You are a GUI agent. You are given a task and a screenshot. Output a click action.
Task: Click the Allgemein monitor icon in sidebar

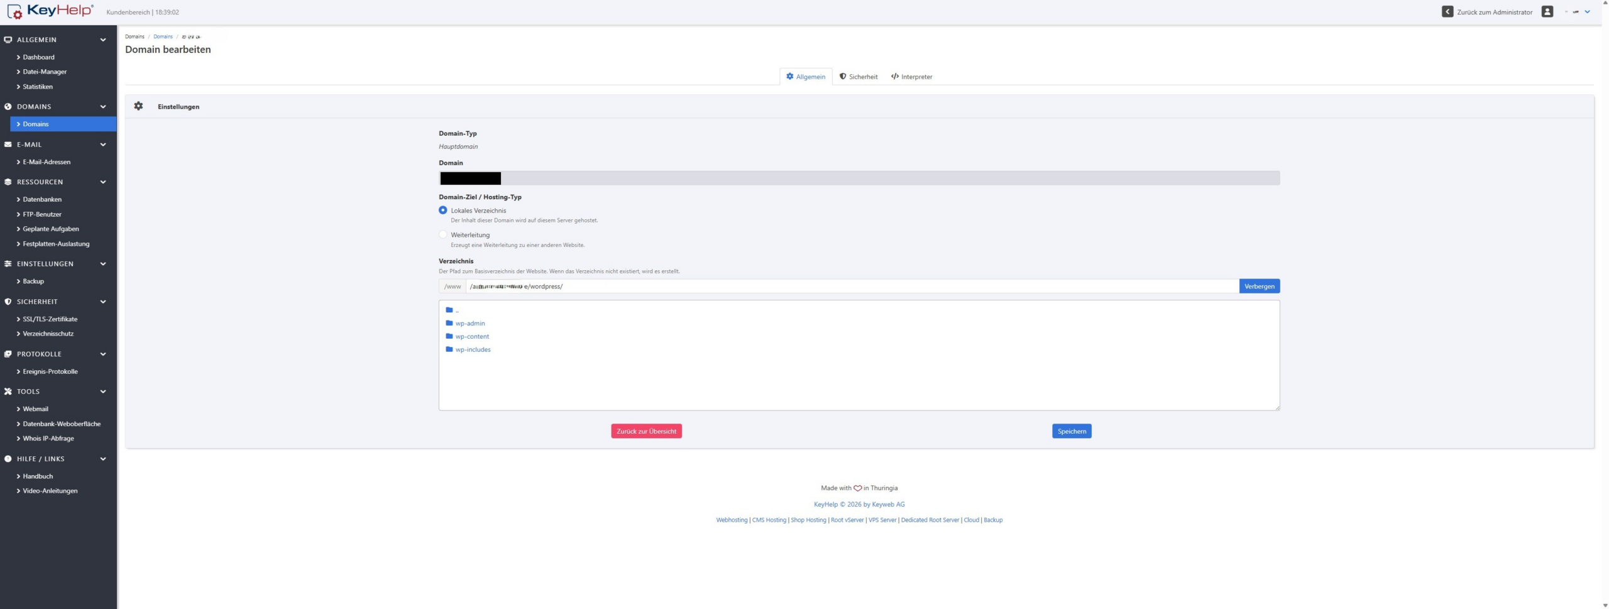8,40
